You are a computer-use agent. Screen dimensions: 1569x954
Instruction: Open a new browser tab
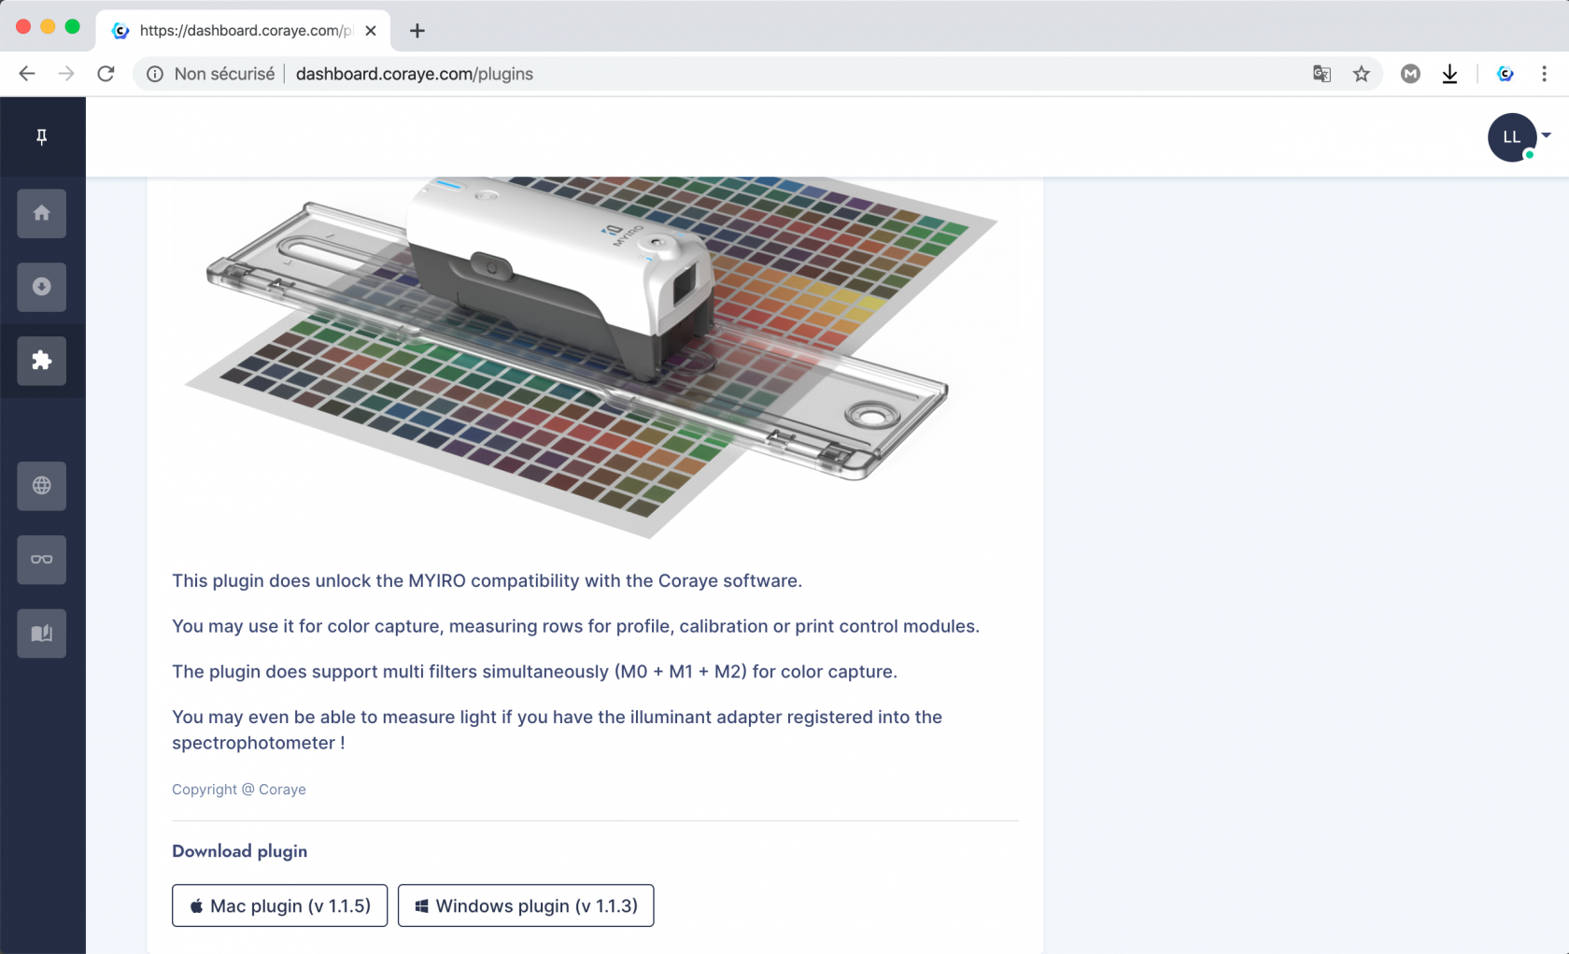pos(417,31)
